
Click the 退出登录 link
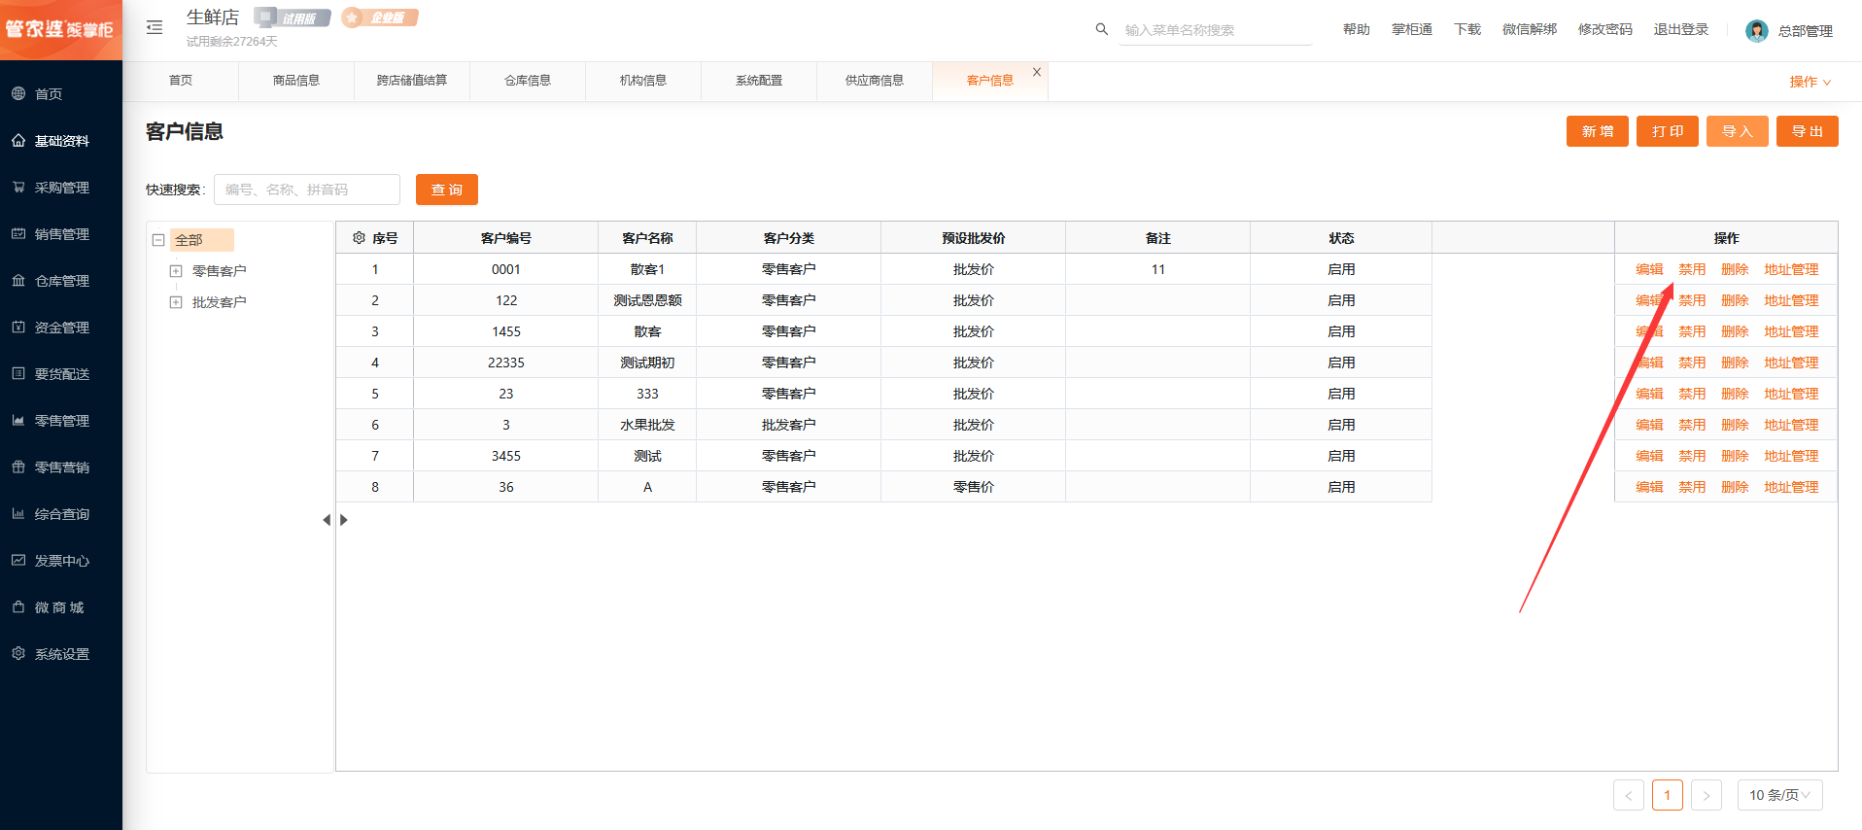point(1681,29)
